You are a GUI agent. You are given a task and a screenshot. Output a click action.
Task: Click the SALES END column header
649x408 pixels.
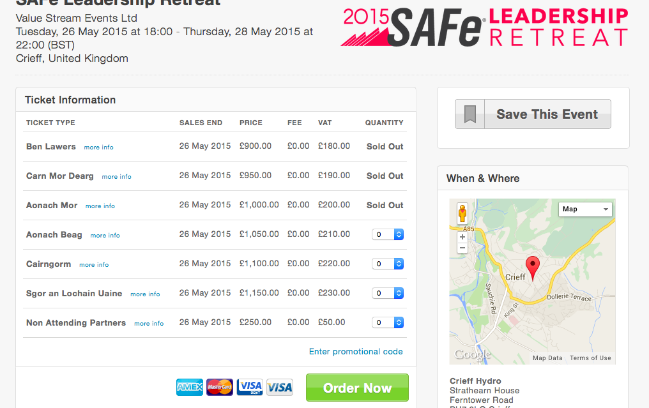[201, 123]
